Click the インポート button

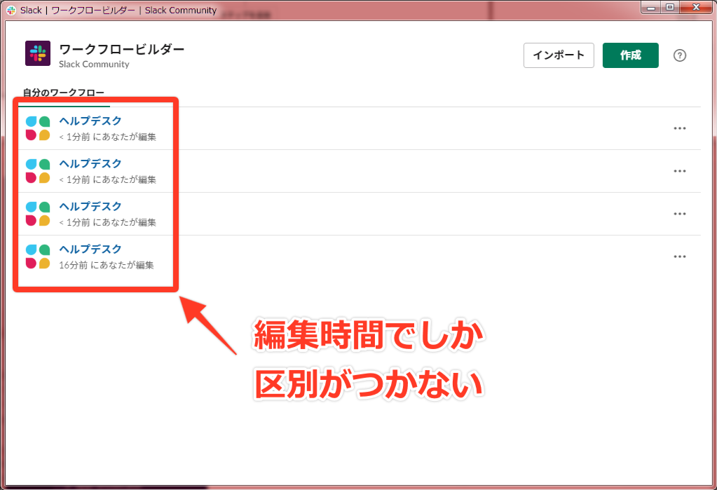tap(559, 55)
